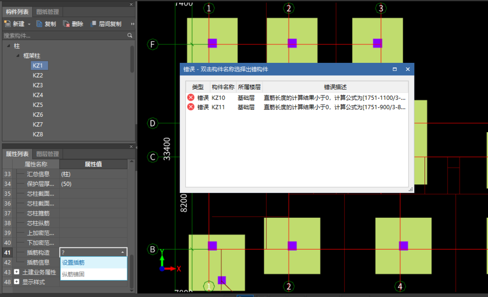The height and width of the screenshot is (297, 488).
Task: Close the error dialog
Action: click(408, 69)
